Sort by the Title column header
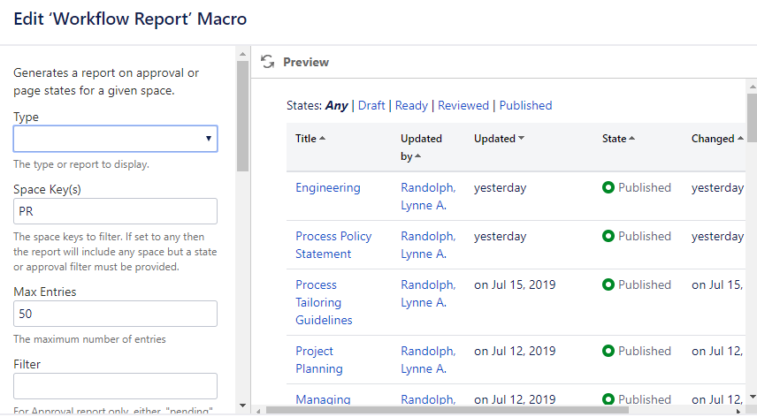 [x=310, y=139]
